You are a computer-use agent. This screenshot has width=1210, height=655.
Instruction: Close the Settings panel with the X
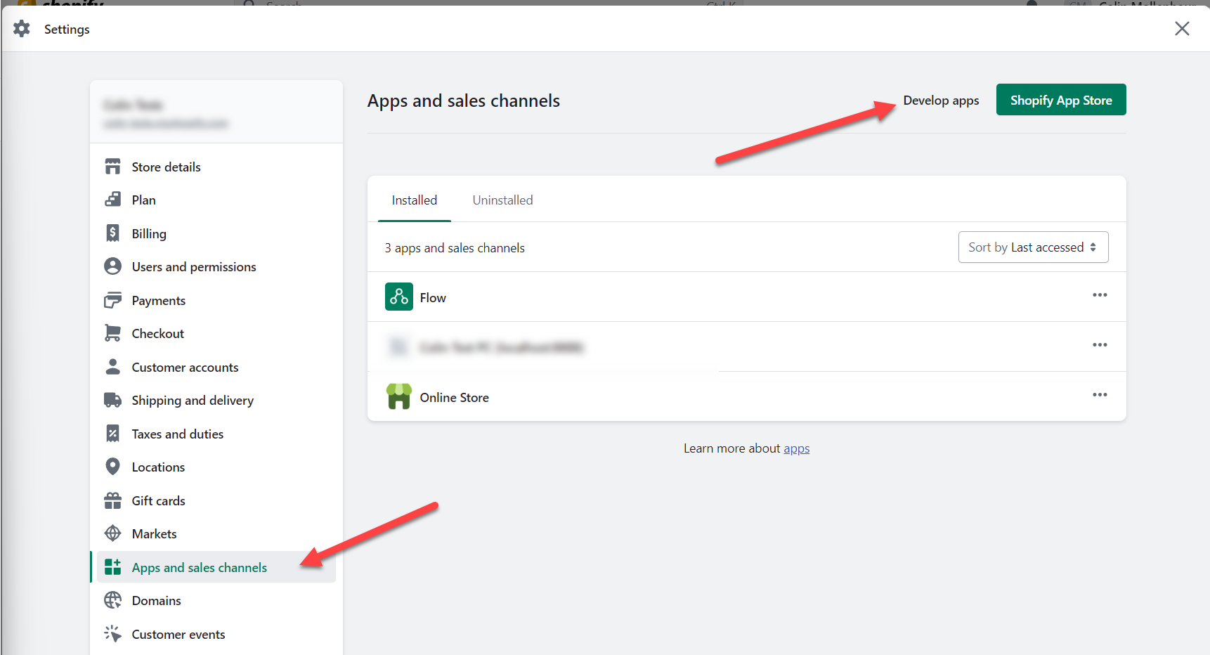(1182, 29)
